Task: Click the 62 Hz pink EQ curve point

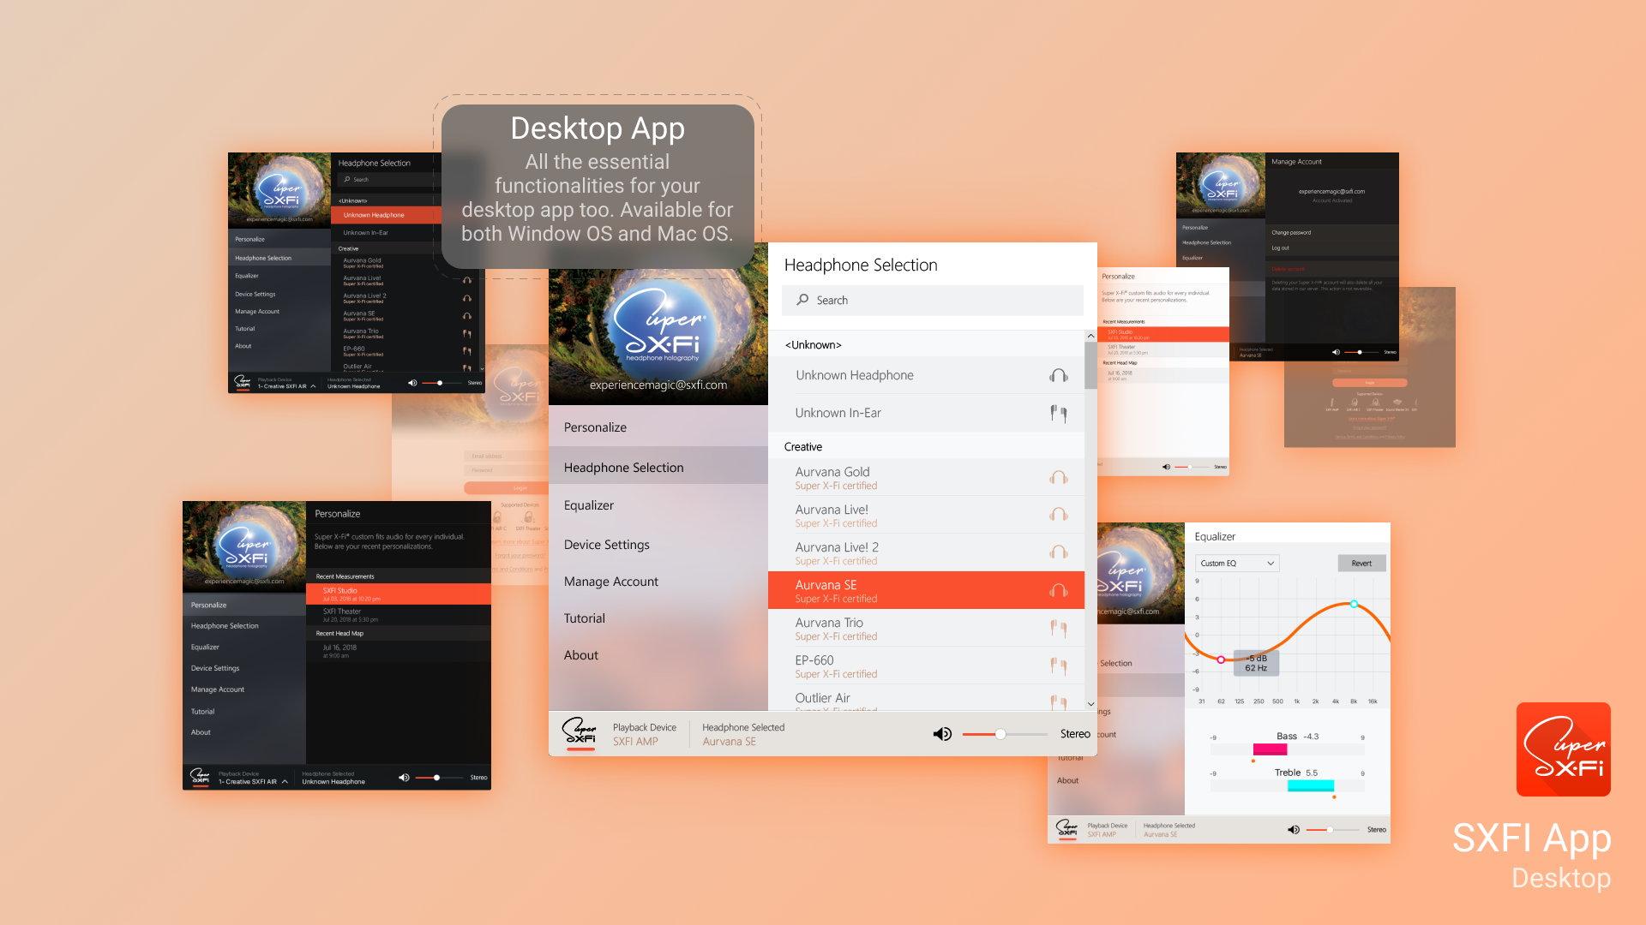Action: pos(1221,659)
